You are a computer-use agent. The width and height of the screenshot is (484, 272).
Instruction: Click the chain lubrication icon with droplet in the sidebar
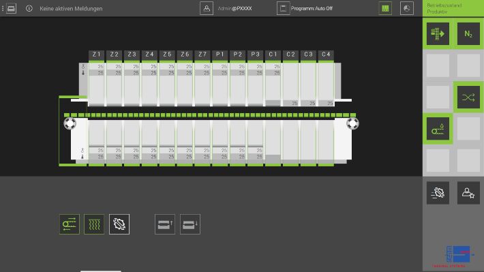[x=438, y=129]
